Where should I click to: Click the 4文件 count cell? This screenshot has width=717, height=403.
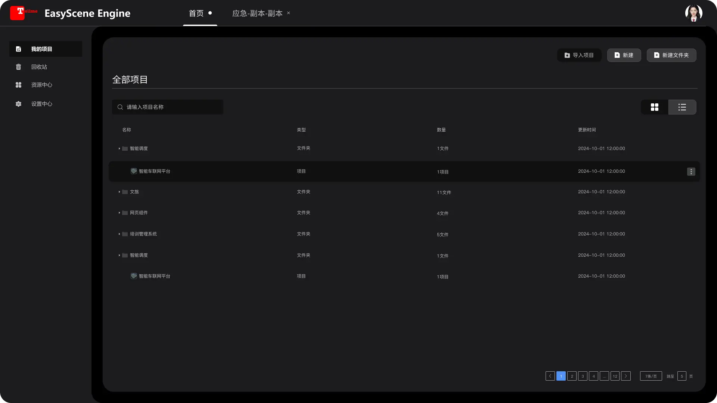point(443,213)
